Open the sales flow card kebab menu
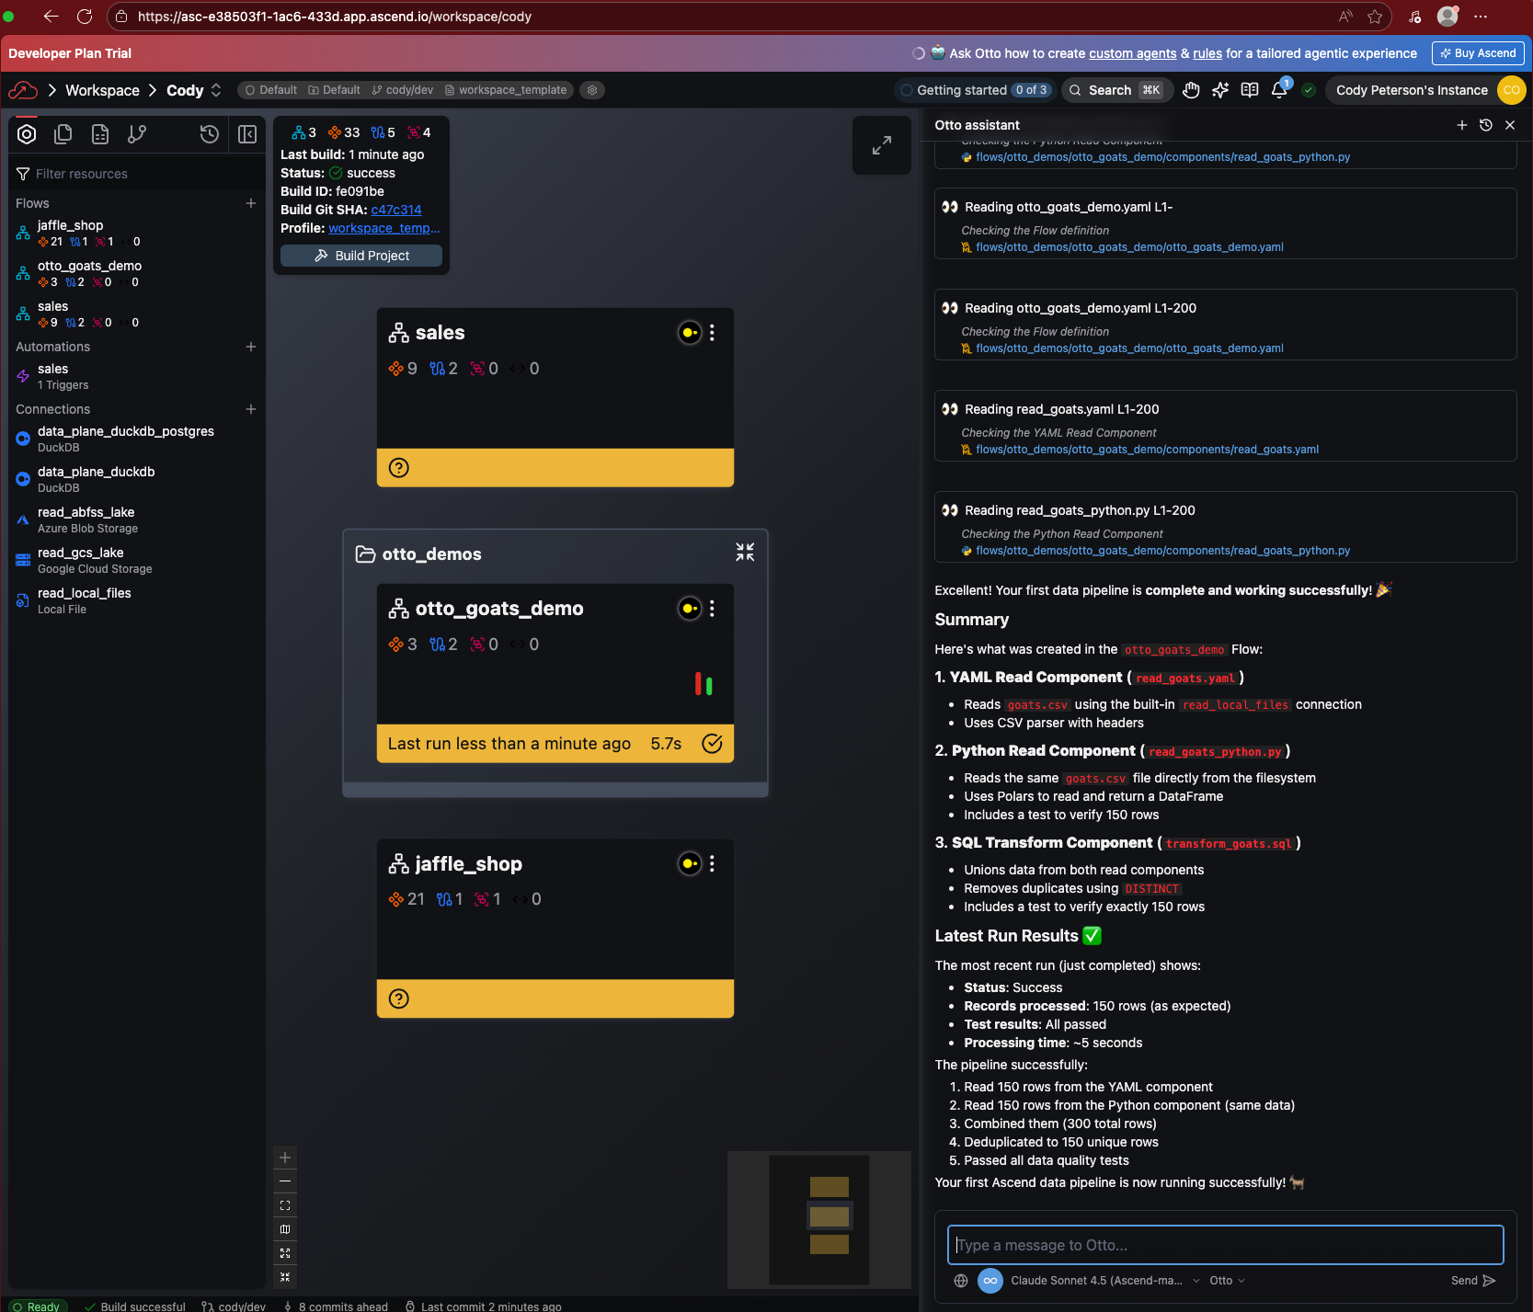Screen dimensions: 1533x1312 [712, 333]
